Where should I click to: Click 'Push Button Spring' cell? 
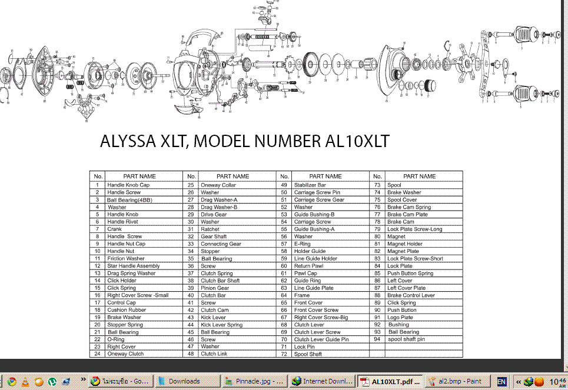pos(410,274)
